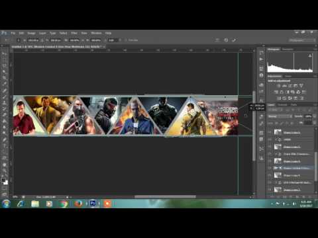The image size is (318, 238).
Task: Click the reference point location icon
Action: coord(19,40)
